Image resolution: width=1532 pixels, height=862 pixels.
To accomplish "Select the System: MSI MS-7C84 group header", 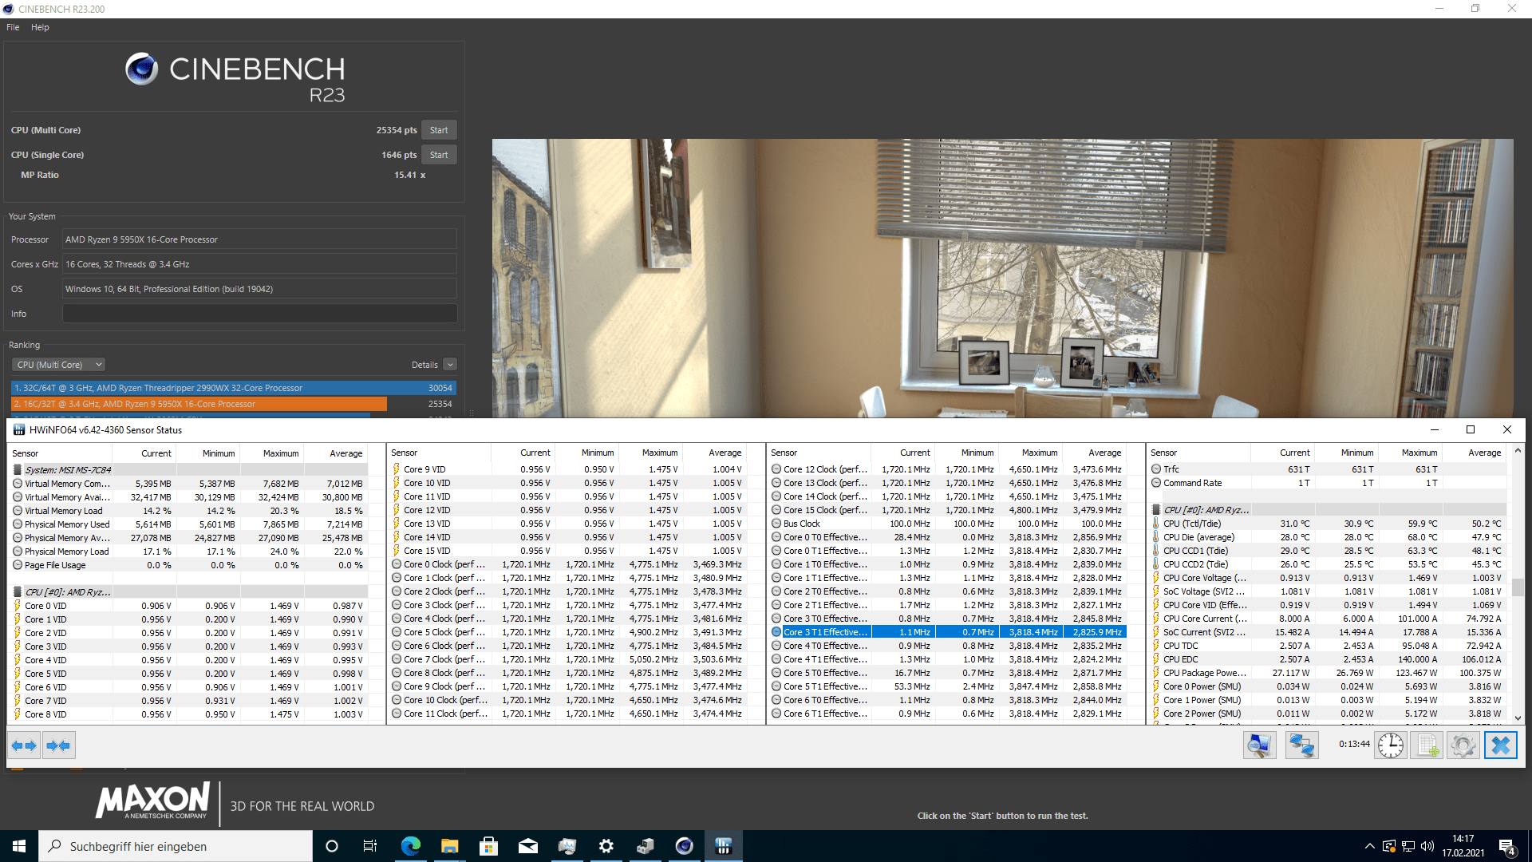I will coord(189,470).
